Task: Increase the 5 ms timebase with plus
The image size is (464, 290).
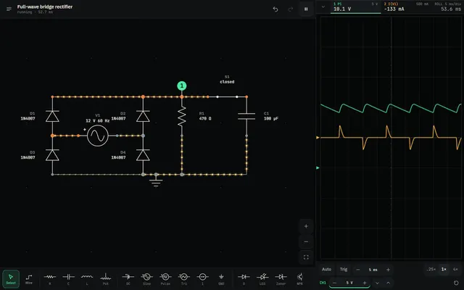Action: (x=388, y=270)
